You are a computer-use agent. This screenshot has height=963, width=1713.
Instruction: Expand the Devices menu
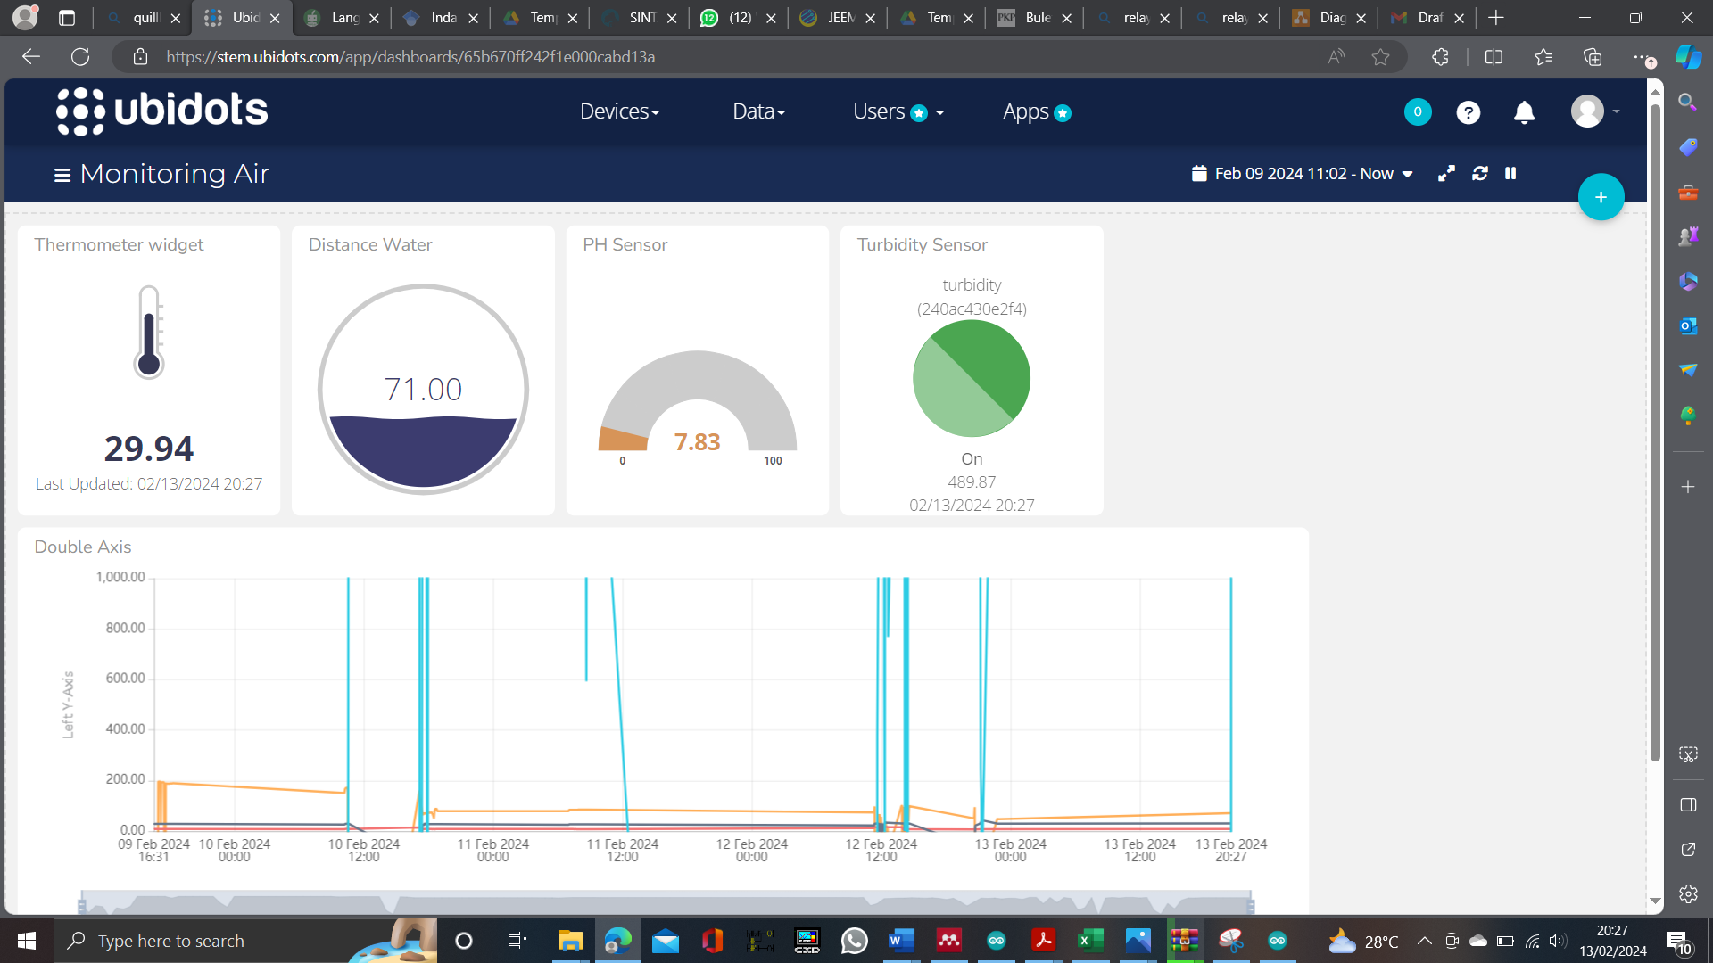pos(619,112)
